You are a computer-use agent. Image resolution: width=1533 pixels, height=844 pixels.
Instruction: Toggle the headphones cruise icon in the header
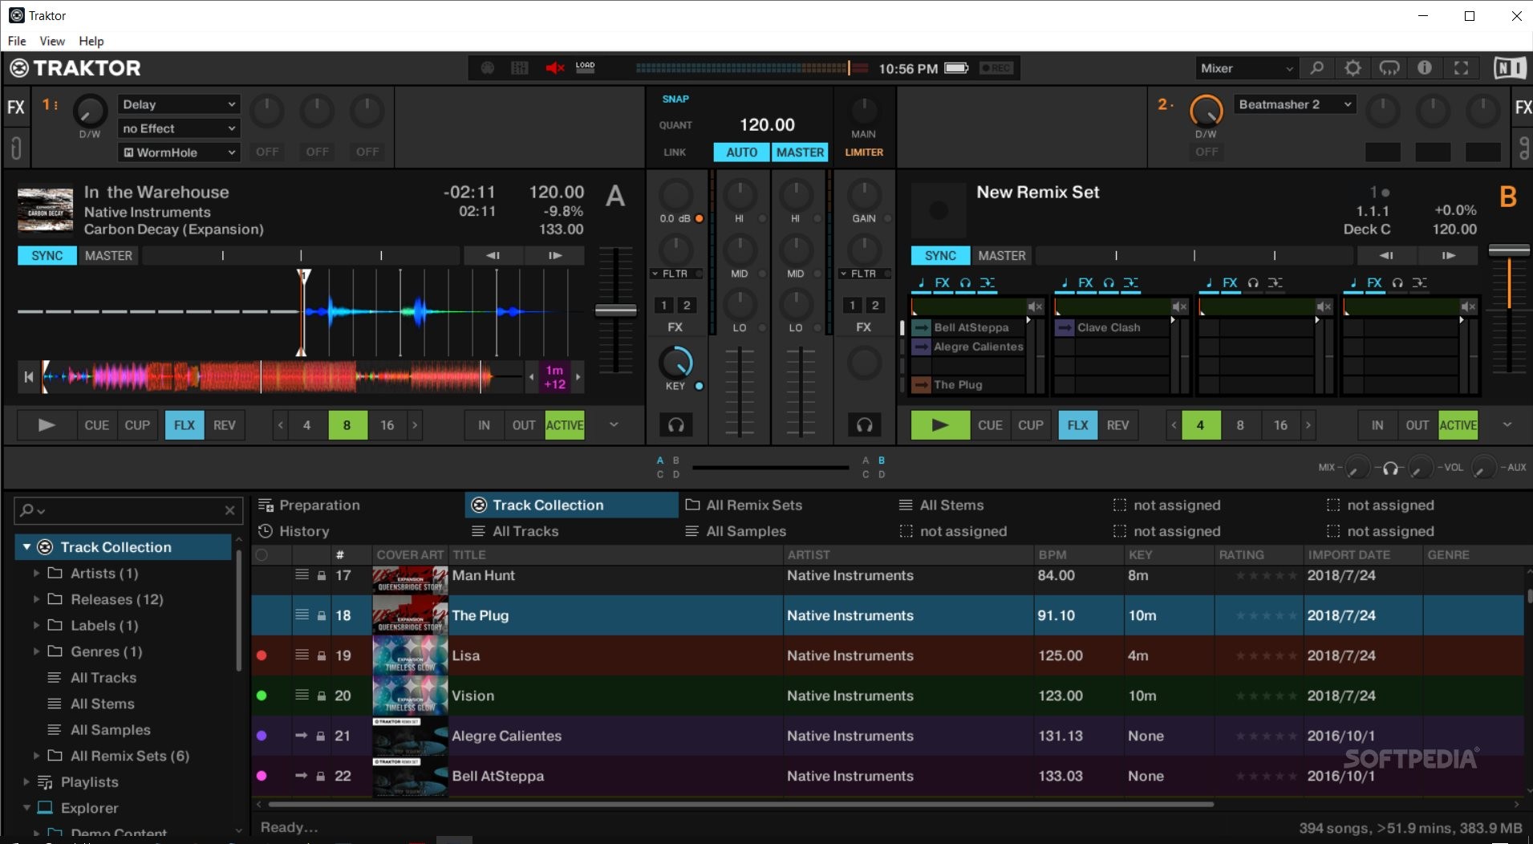1389,68
